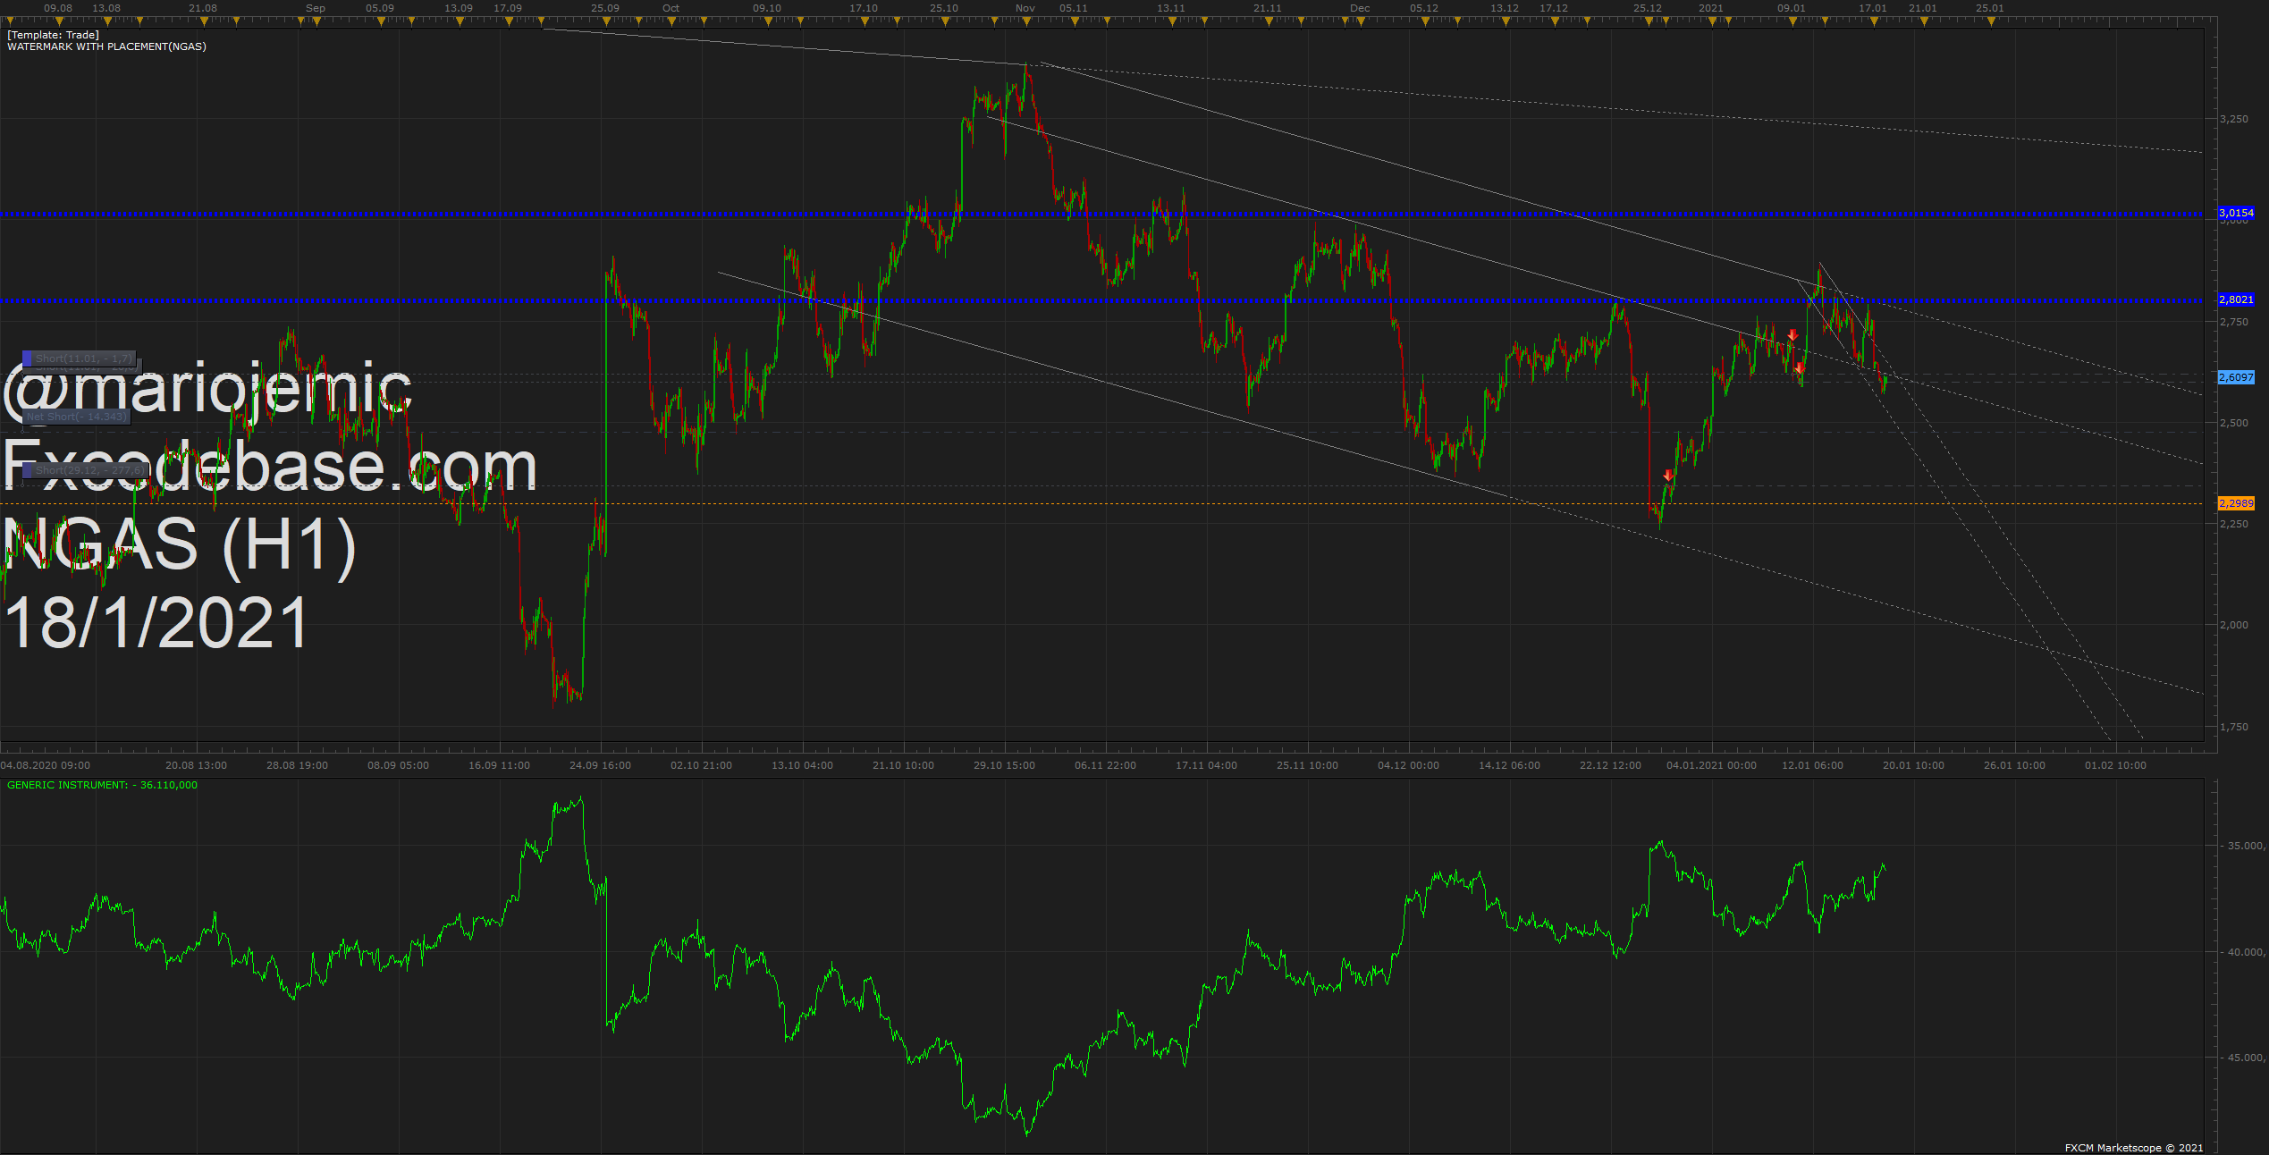Click the yellow marker beneath the Oct label
This screenshot has height=1155, width=2269.
(671, 21)
